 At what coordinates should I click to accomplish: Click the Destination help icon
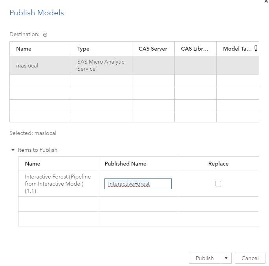point(45,35)
